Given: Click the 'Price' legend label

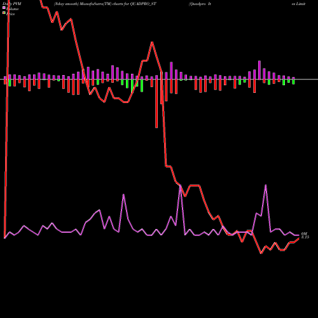Looking at the screenshot, I should tap(10, 14).
